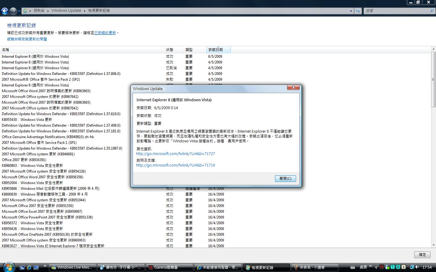
Task: Open 疑難排解安裝更新的問題 link
Action: pos(27,39)
